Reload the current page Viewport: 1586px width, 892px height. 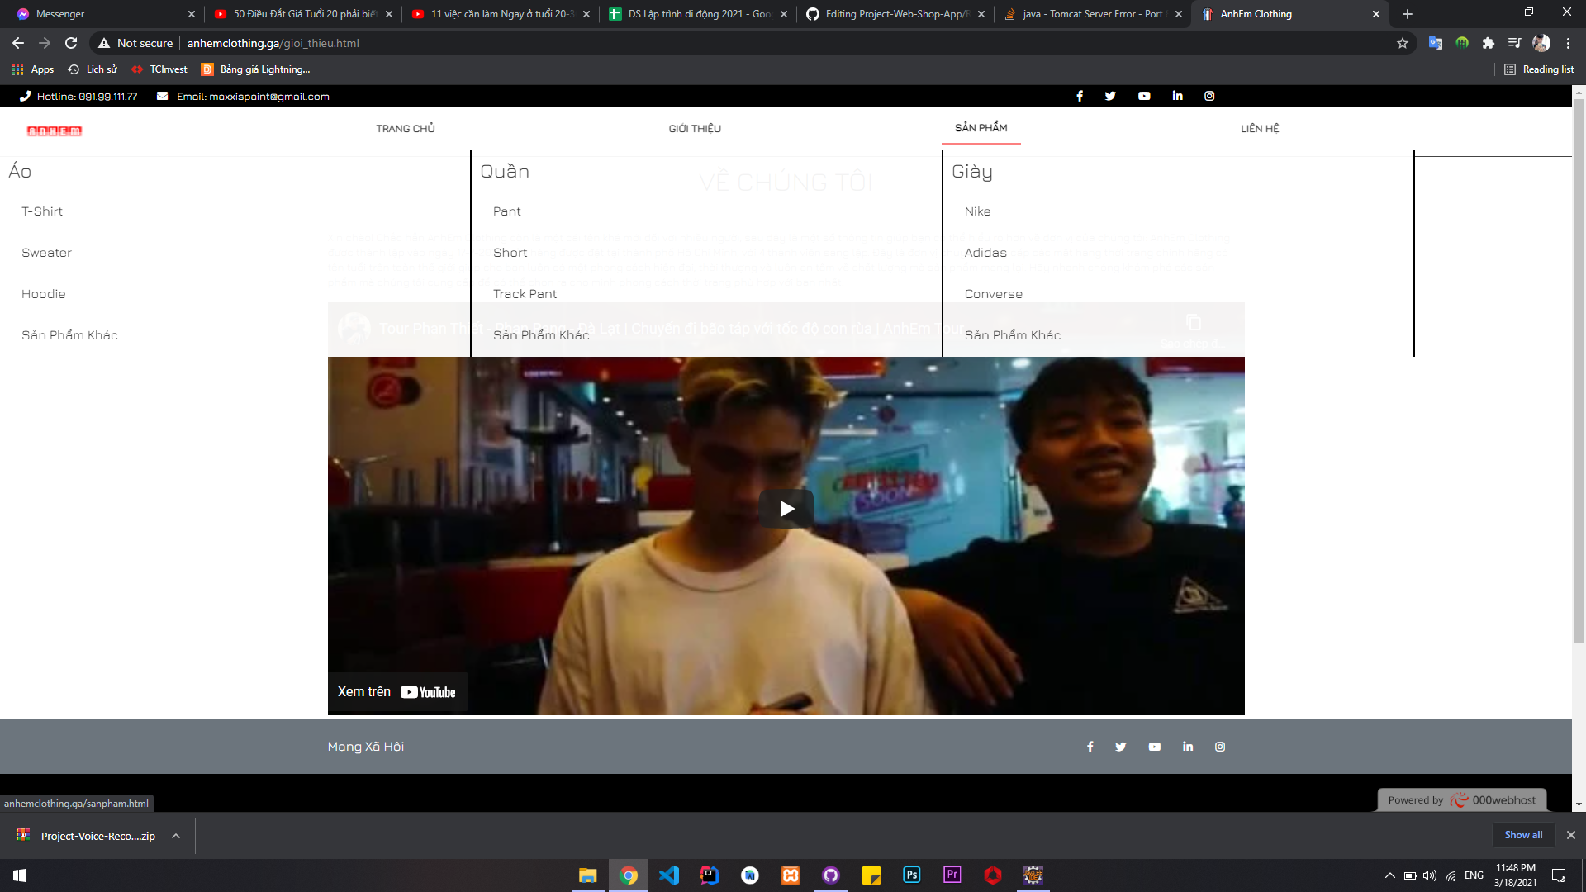pos(71,43)
